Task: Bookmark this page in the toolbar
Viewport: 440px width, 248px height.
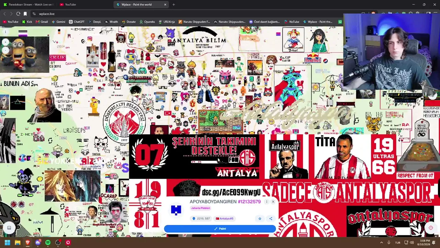Action: tap(25, 14)
